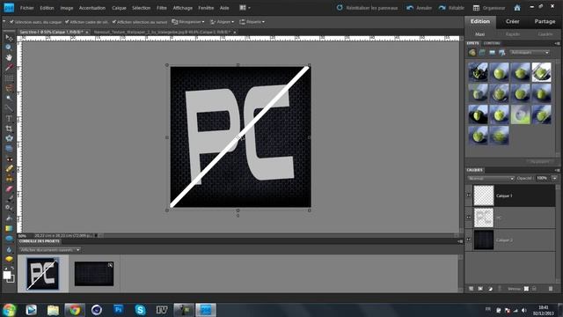This screenshot has width=563, height=317.
Task: Toggle Afficher cadre de sél. checkbox
Action: (x=67, y=22)
